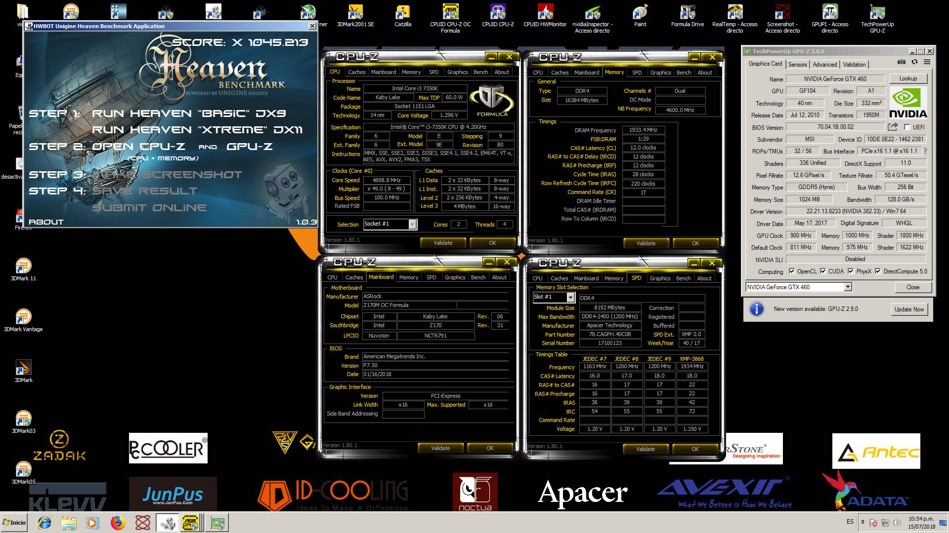The height and width of the screenshot is (533, 949).
Task: Toggle DirectCompute 5.0 checkbox
Action: 878,271
